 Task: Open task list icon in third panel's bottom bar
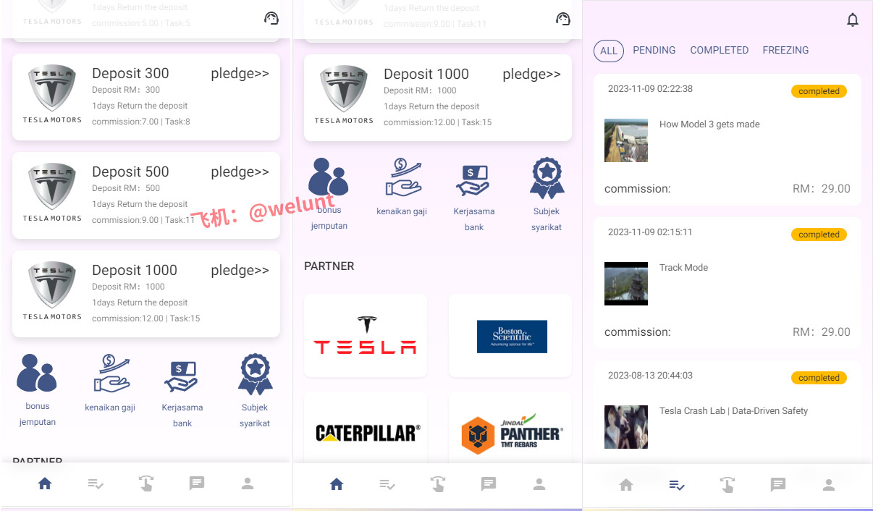pyautogui.click(x=677, y=485)
